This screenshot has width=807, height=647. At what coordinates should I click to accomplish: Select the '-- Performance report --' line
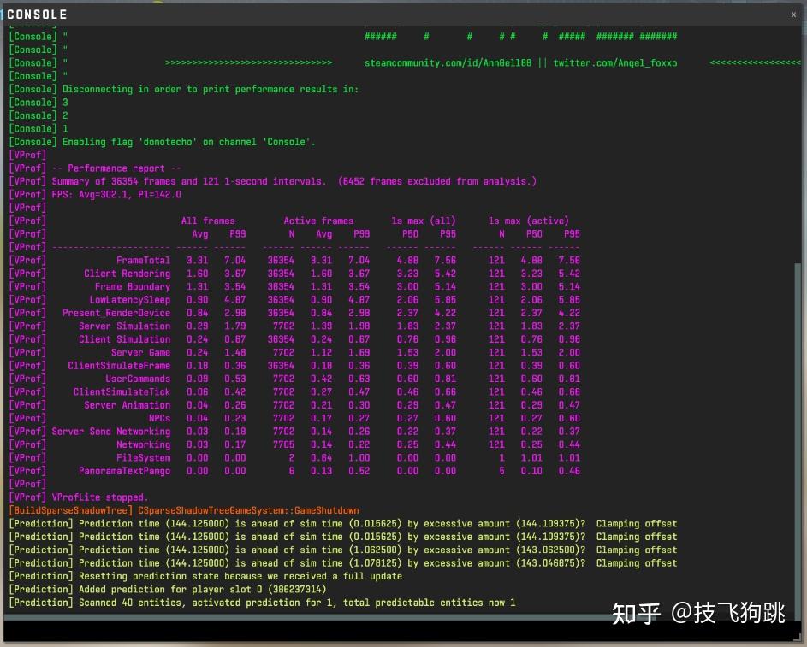95,168
